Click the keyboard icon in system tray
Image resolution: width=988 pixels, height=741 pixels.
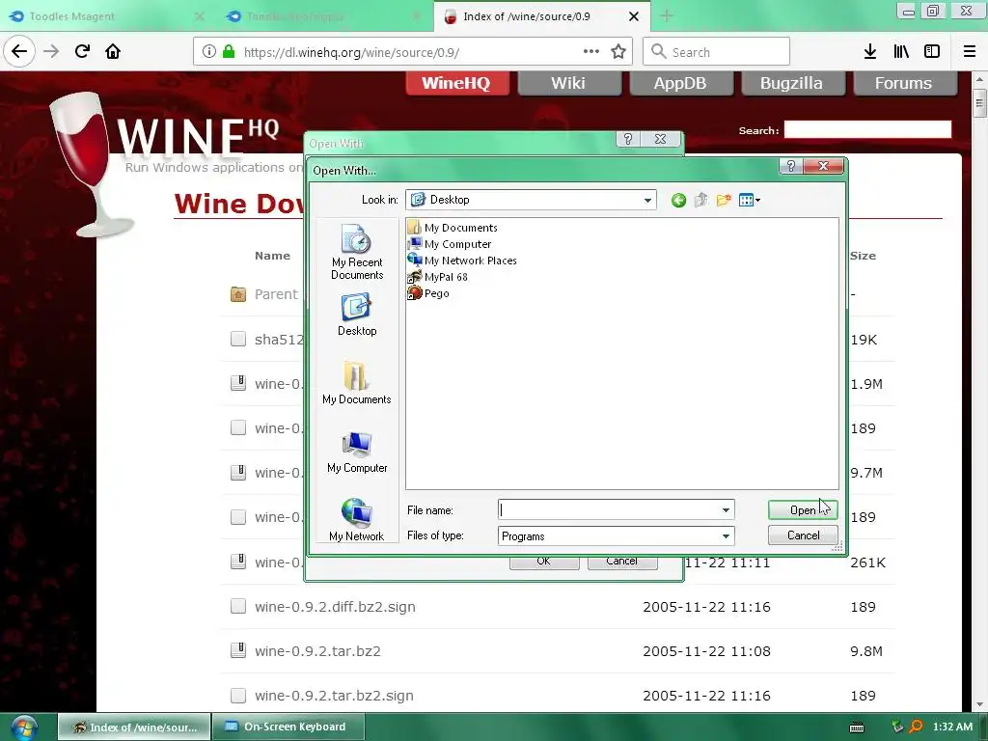click(x=857, y=727)
